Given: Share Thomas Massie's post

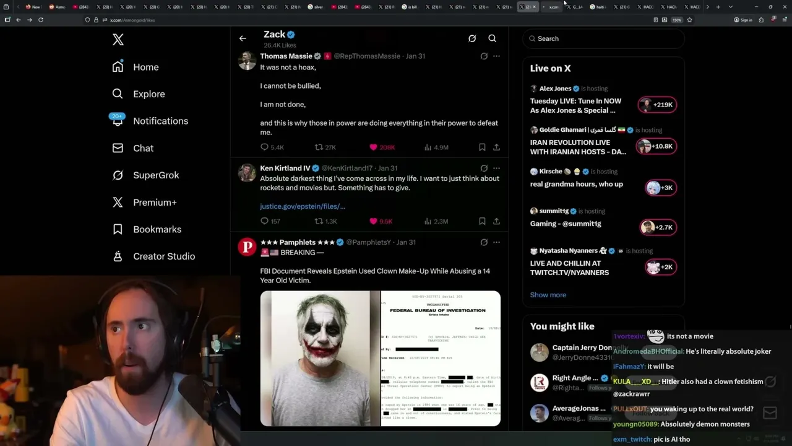Looking at the screenshot, I should (x=496, y=147).
